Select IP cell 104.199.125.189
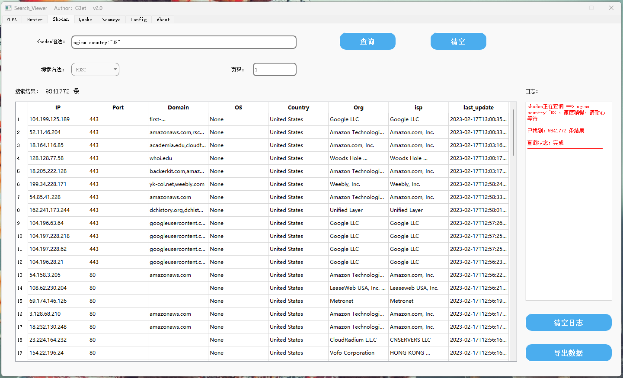 [x=58, y=119]
